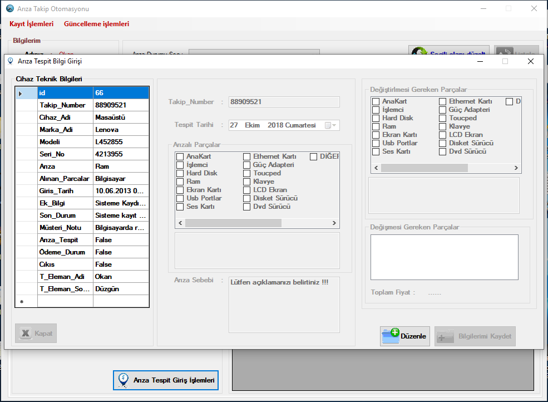Enable Usb Portlar in Değiştirilmesi Gereken Parçalar
548x402 pixels.
(376, 144)
